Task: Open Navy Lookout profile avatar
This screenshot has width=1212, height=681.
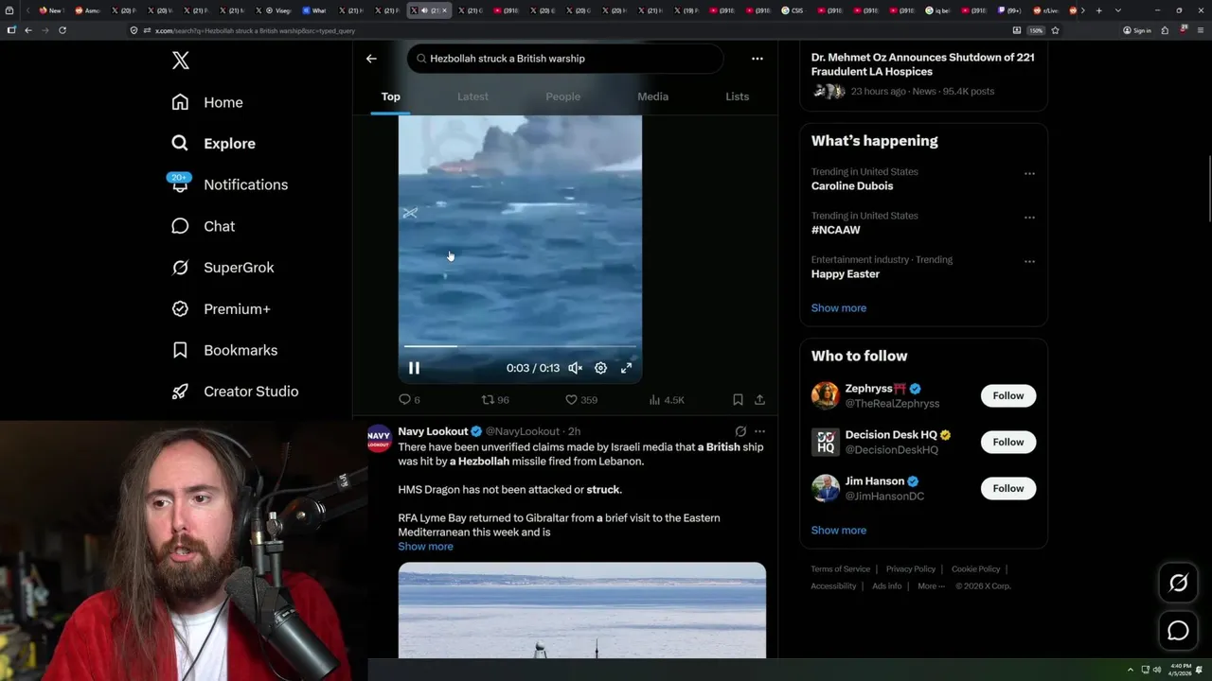Action: [379, 437]
